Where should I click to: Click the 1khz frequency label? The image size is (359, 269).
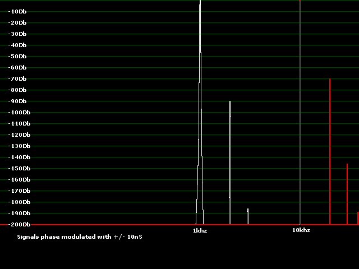click(200, 230)
